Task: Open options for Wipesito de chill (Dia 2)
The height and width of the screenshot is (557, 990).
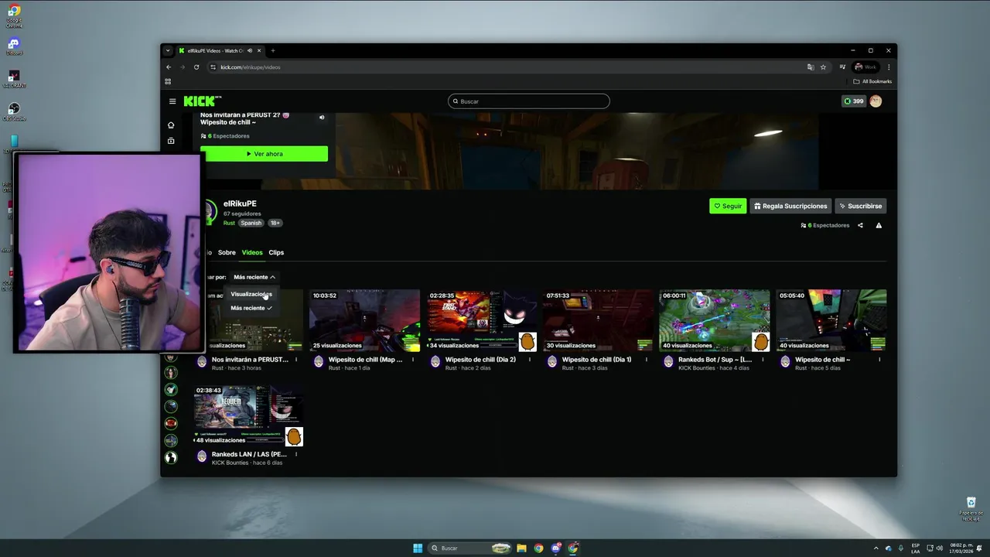Action: 530,360
